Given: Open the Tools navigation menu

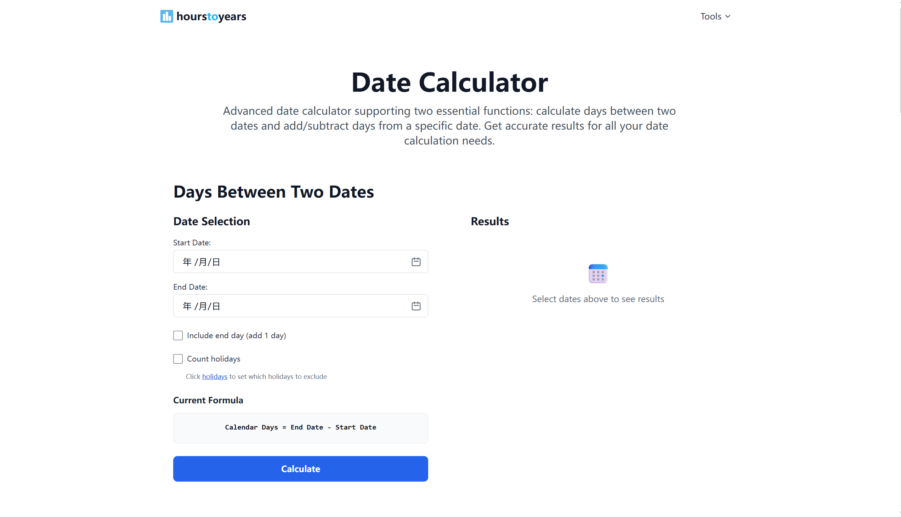Looking at the screenshot, I should [715, 16].
